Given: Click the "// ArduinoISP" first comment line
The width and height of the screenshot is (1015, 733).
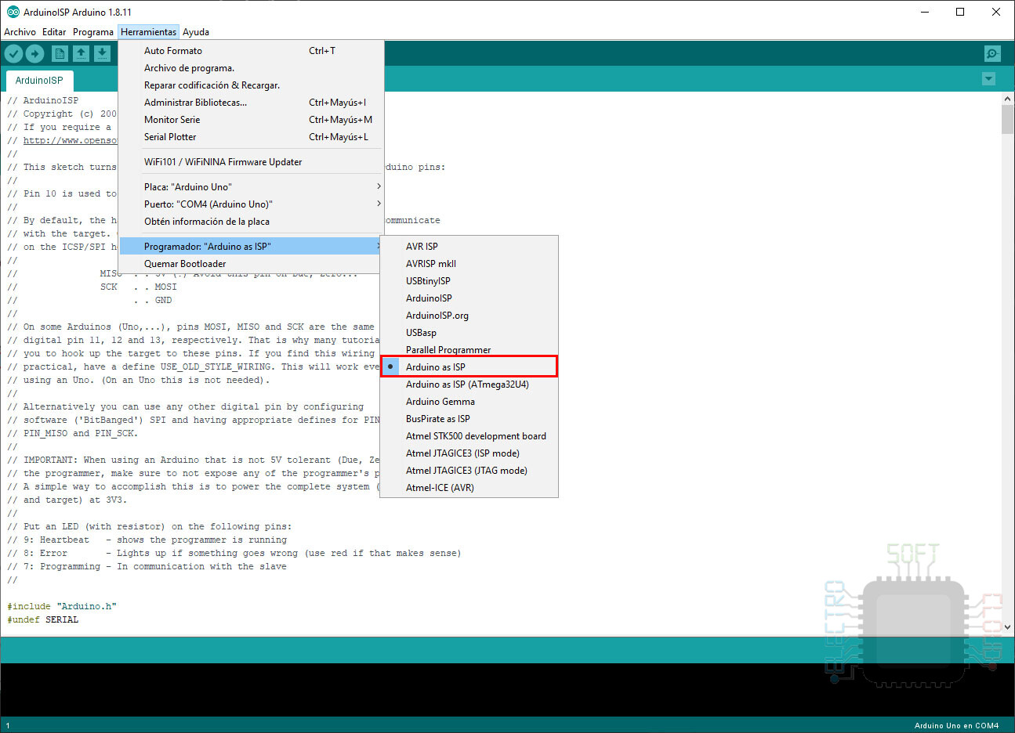Looking at the screenshot, I should tap(43, 100).
